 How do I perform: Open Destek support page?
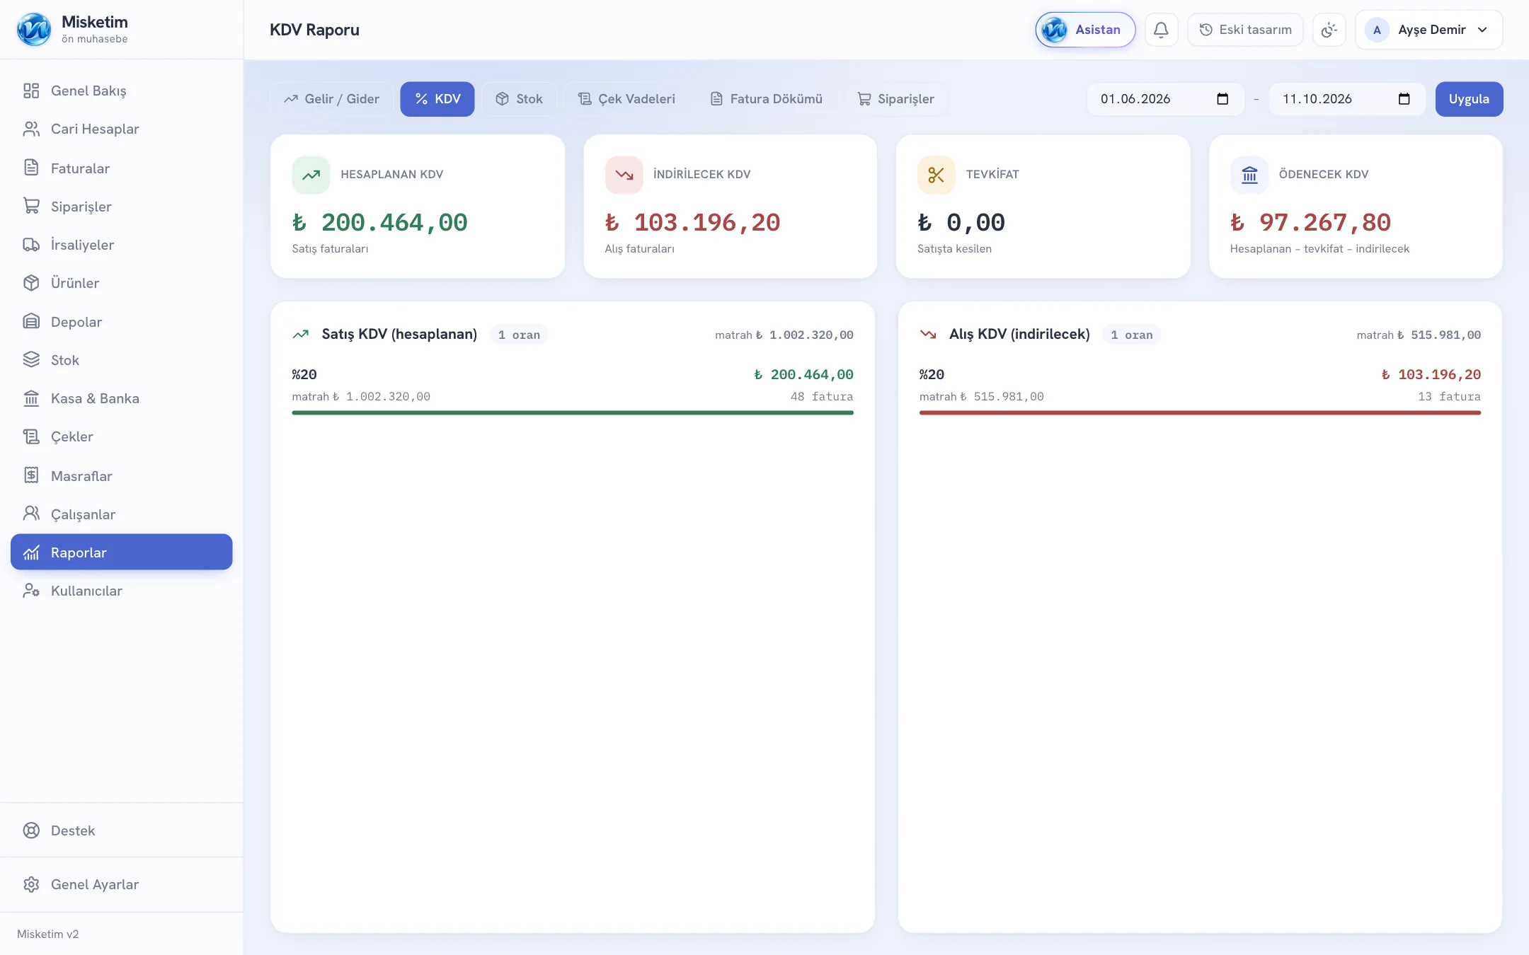(x=122, y=830)
